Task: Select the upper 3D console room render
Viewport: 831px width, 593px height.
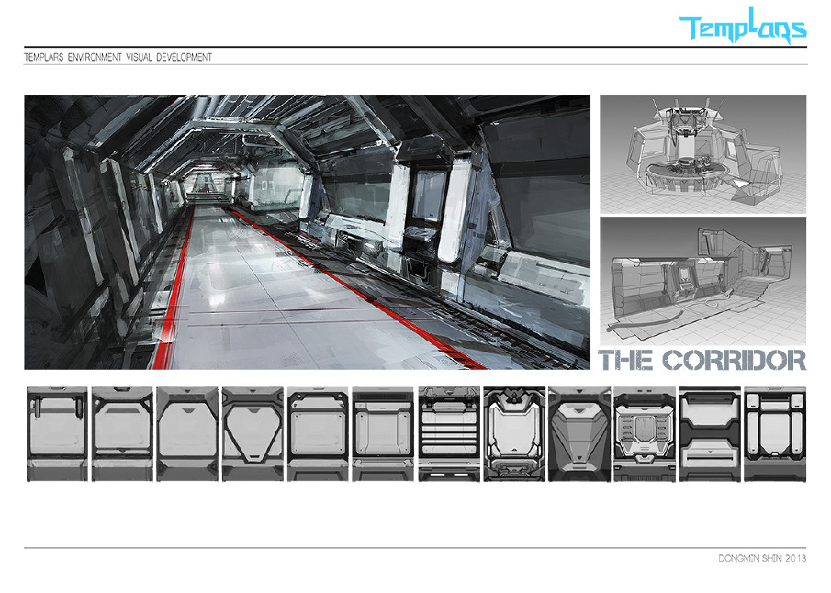Action: (702, 153)
